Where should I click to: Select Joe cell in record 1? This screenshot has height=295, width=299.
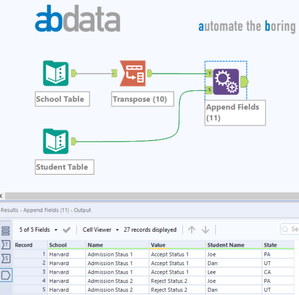233,254
